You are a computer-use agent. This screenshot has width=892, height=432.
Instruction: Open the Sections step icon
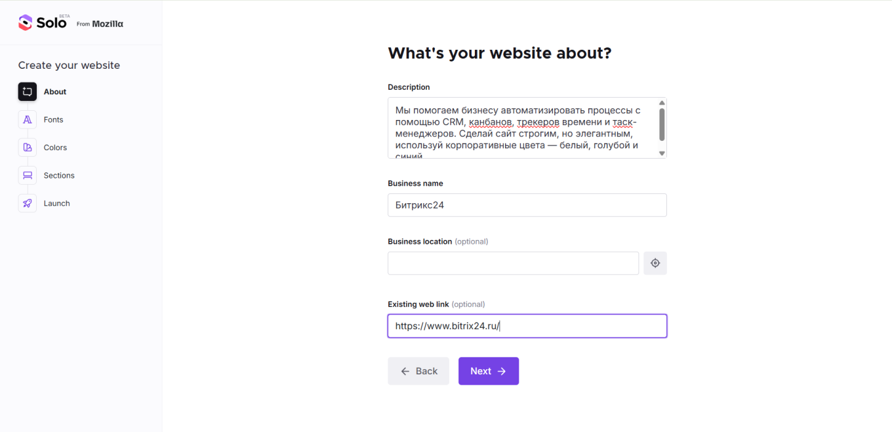click(27, 175)
